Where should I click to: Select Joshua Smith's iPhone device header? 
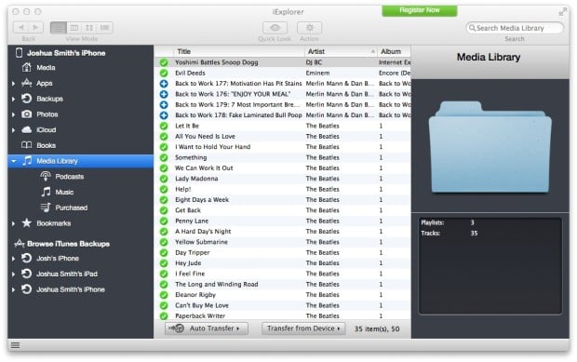click(x=60, y=53)
